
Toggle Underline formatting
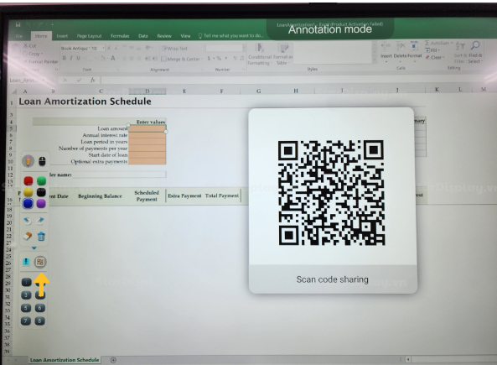click(78, 58)
